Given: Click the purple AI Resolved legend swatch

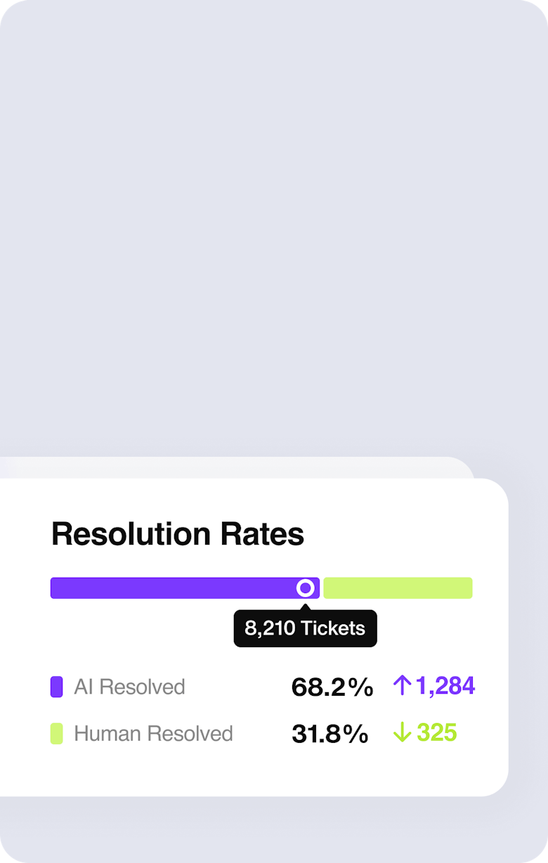Looking at the screenshot, I should (x=57, y=687).
